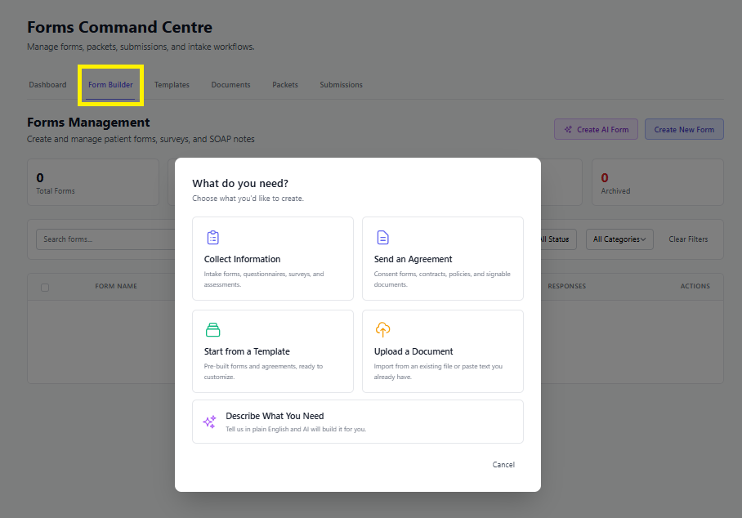Viewport: 742px width, 518px height.
Task: Click the FORM NAME column header
Action: (116, 286)
